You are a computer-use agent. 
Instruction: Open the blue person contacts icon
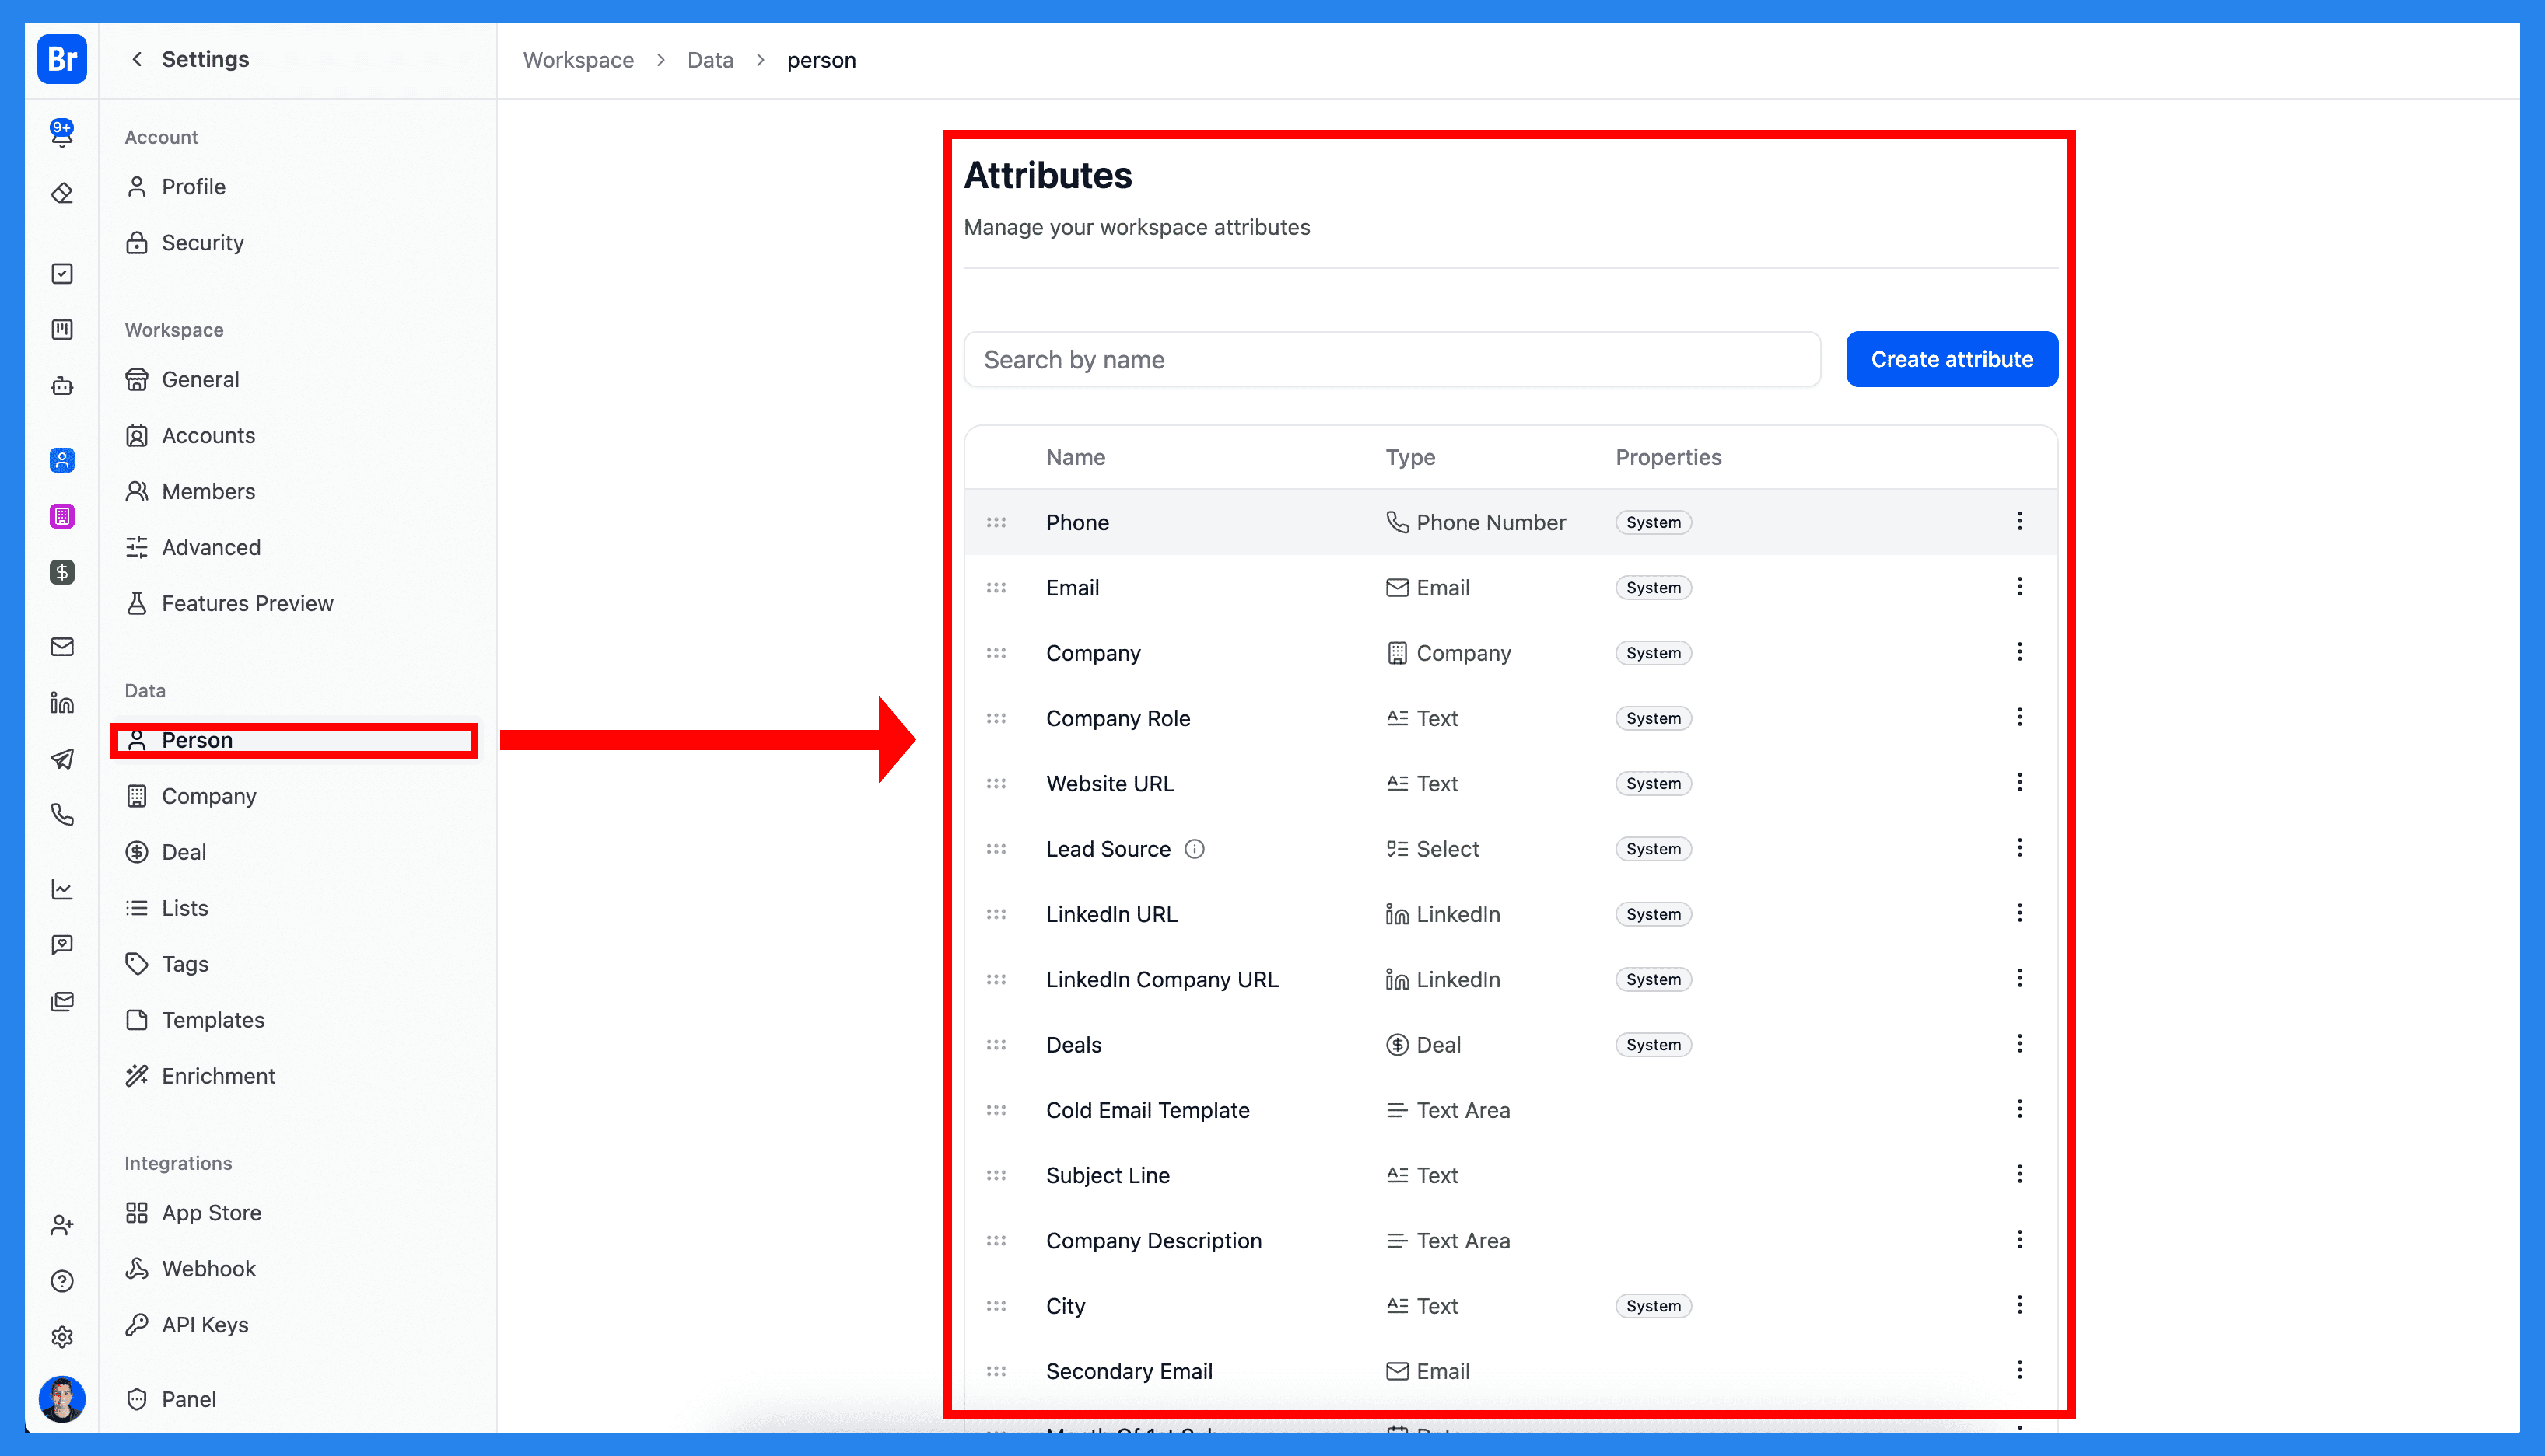(x=62, y=460)
